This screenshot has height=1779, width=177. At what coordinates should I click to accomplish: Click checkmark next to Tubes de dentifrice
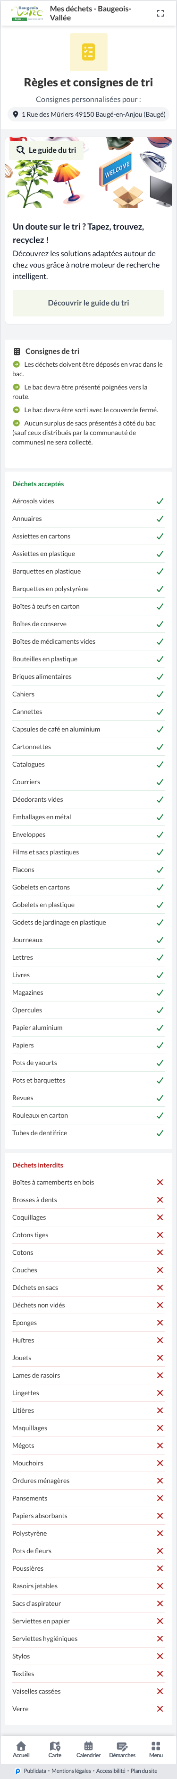tap(160, 1132)
